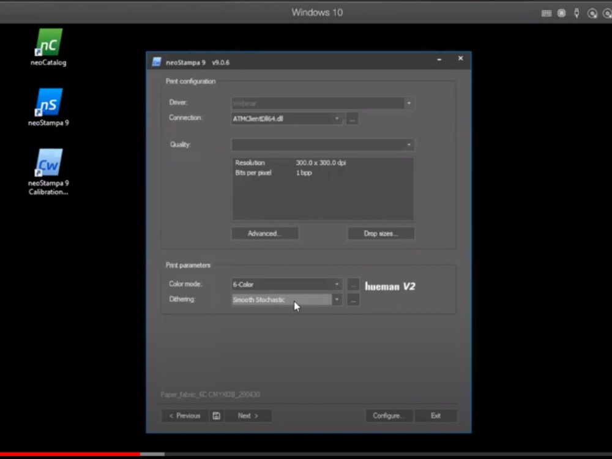Screen dimensions: 612x459
Task: Click the neoStampa window title icon
Action: click(157, 62)
